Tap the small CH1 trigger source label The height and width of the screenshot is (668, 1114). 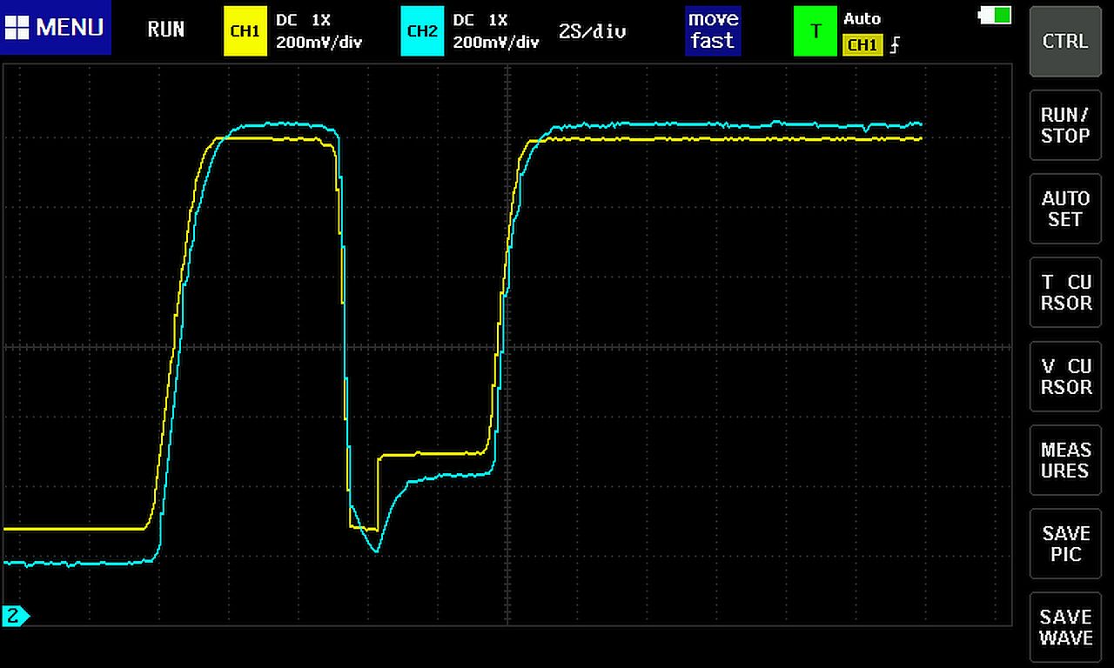point(862,45)
